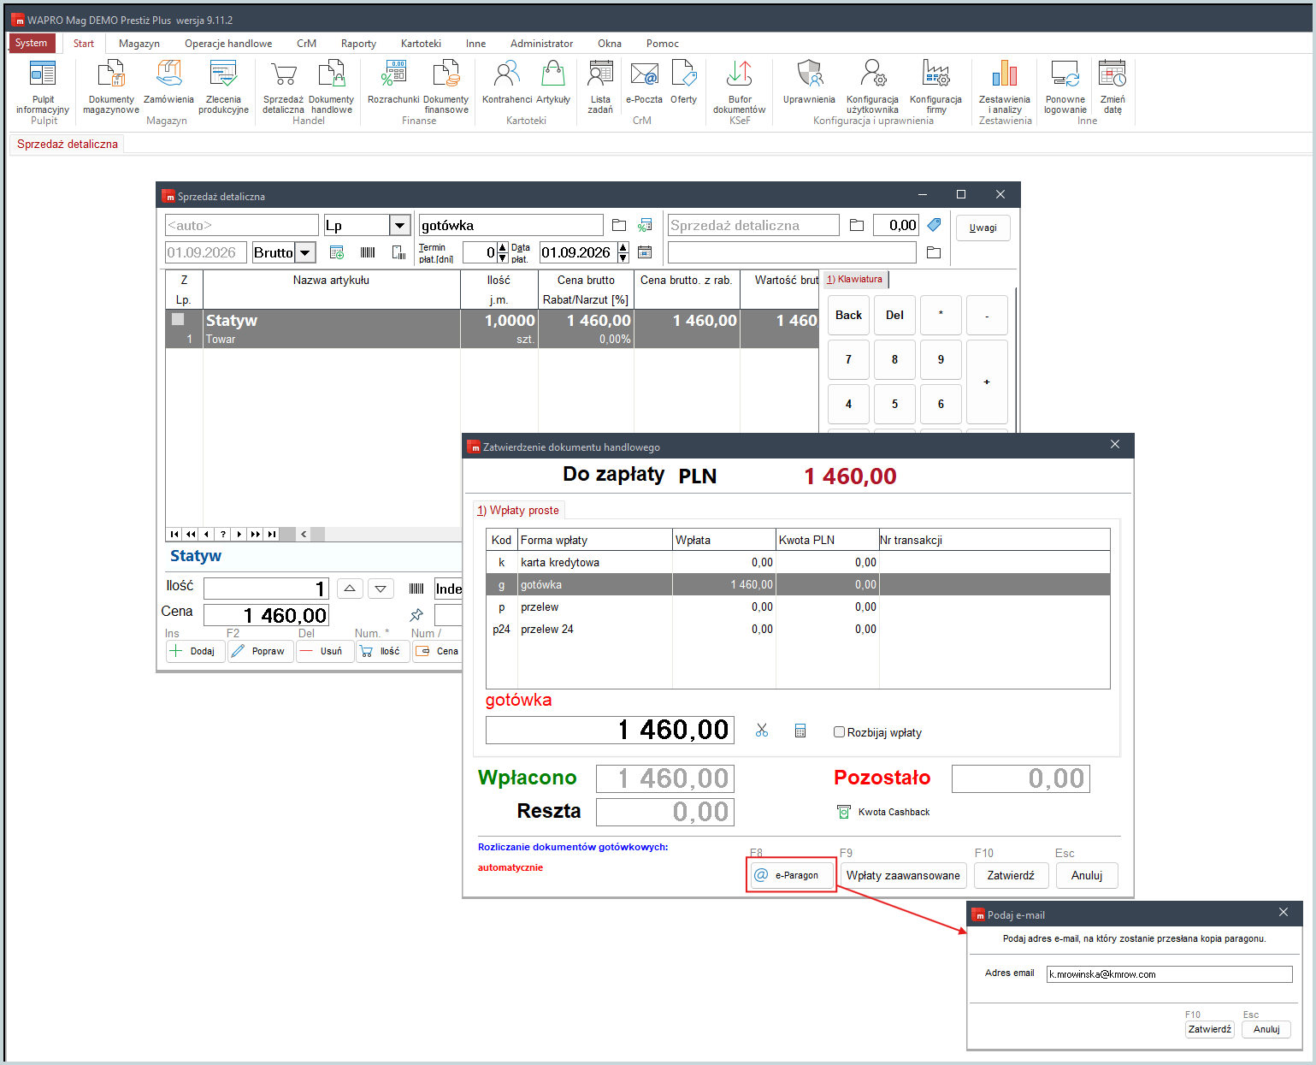The image size is (1316, 1065).
Task: Select the Wpłaty proste tab
Action: tap(518, 510)
